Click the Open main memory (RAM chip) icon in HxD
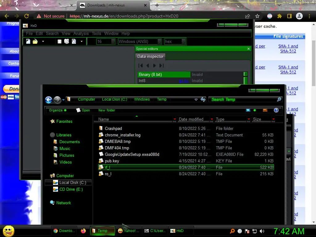Screen dimensions: 316x237 click(x=60, y=42)
